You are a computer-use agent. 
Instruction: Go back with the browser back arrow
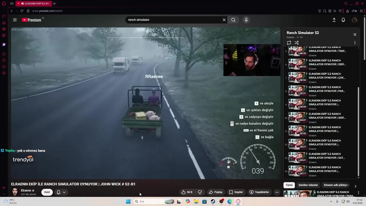click(11, 11)
